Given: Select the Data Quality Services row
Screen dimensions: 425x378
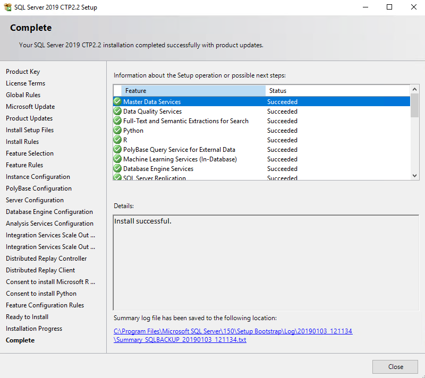Looking at the screenshot, I should (x=261, y=111).
